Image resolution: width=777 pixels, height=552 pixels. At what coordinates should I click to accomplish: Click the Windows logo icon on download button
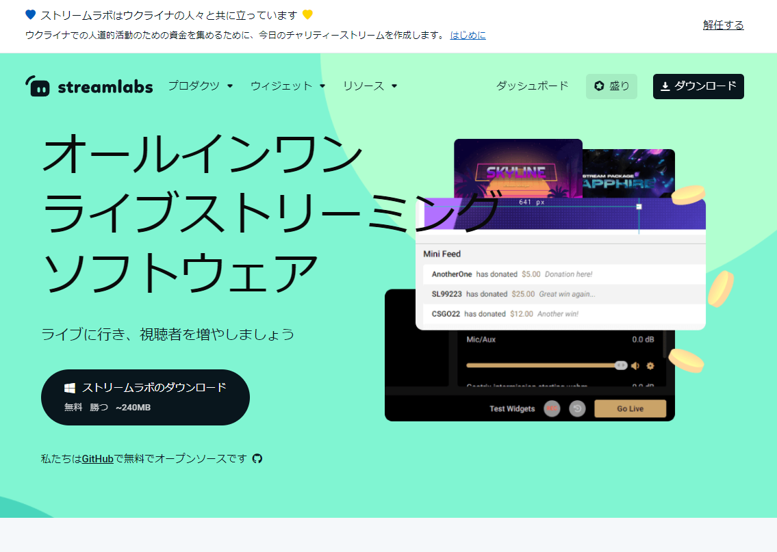[x=70, y=388]
